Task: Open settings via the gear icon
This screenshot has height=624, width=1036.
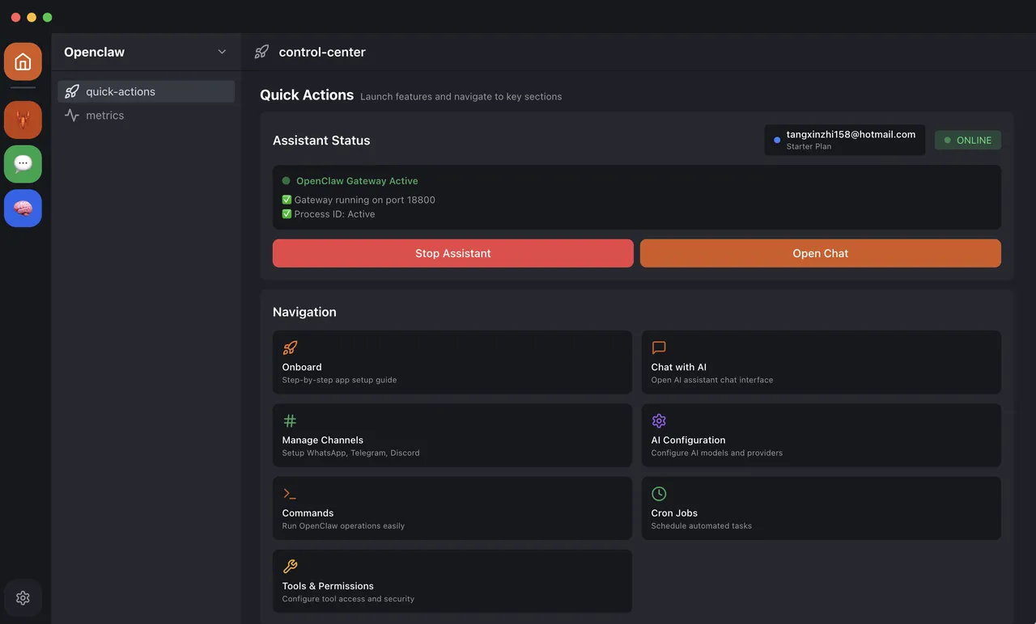Action: 23,598
